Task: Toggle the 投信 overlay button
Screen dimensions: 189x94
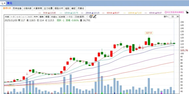Action: click(x=19, y=17)
